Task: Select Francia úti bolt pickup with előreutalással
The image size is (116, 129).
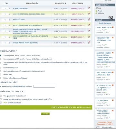Action: (x=1, y=59)
